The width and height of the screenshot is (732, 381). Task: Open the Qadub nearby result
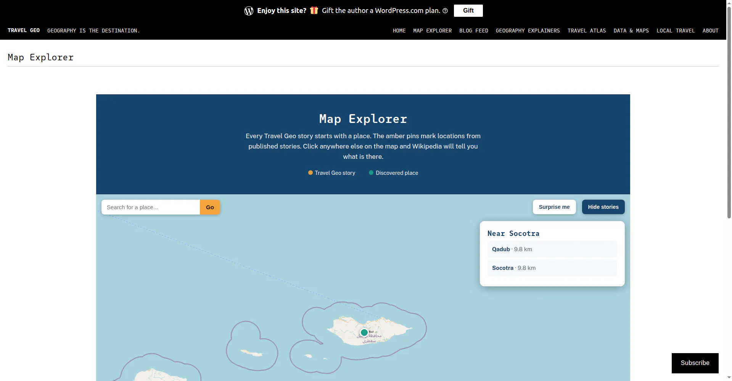pos(552,249)
